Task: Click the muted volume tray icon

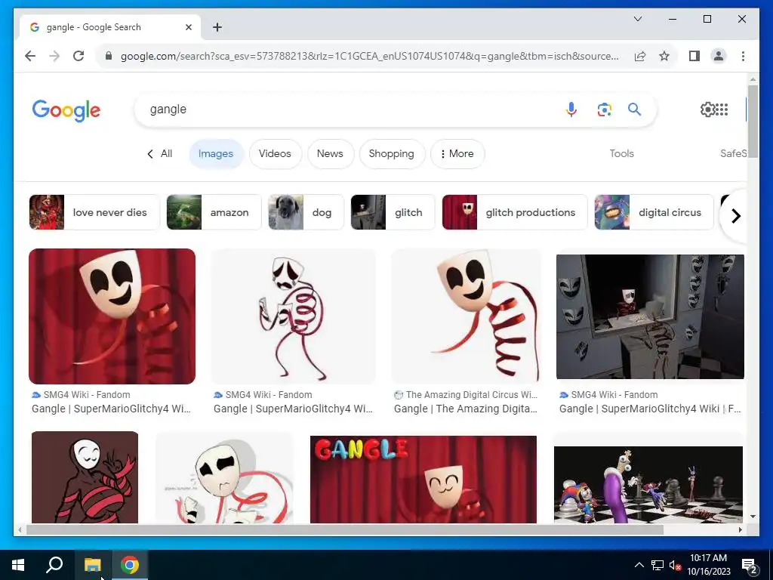Action: pos(675,565)
